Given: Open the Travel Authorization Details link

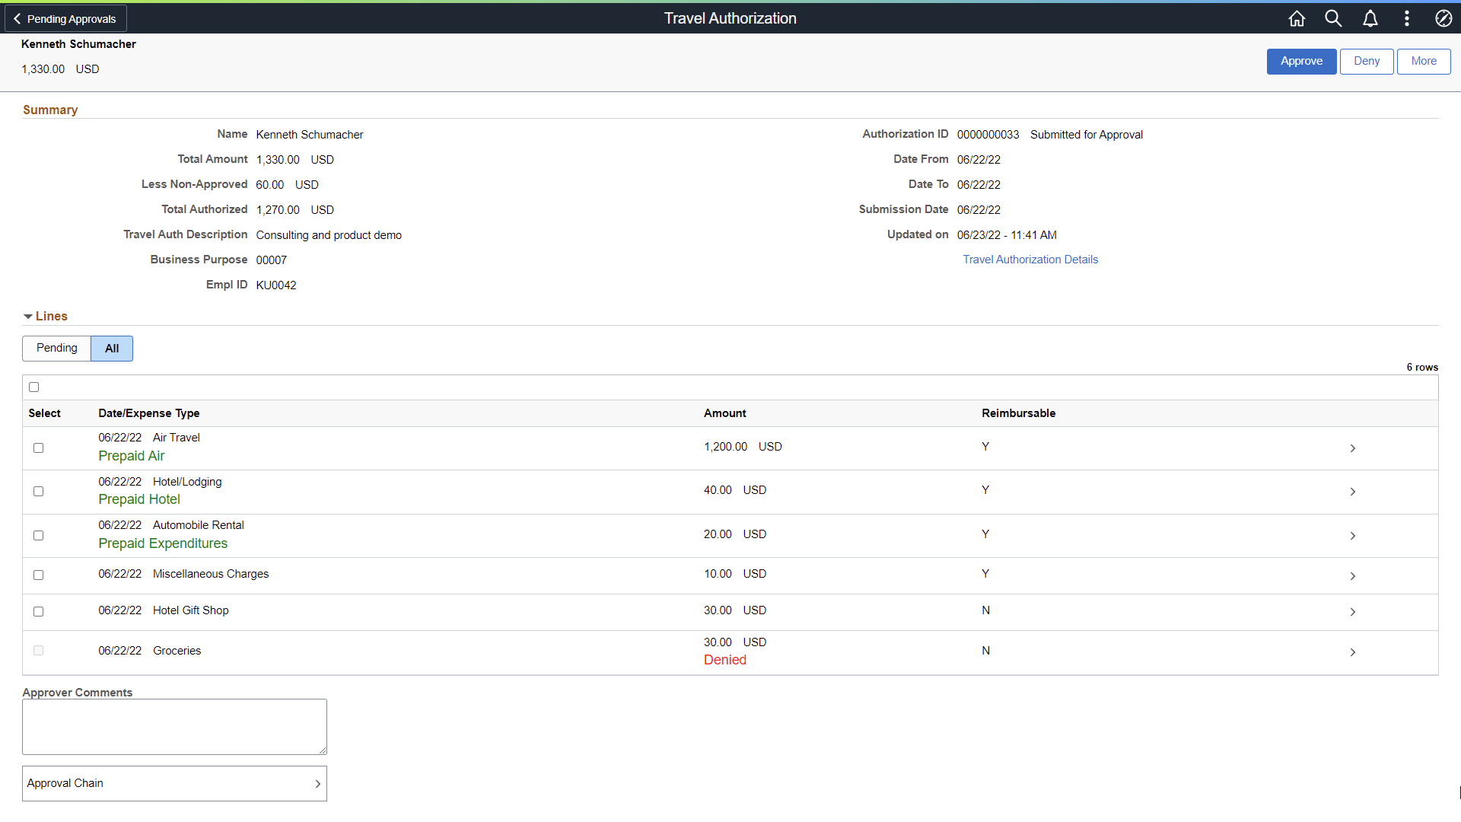Looking at the screenshot, I should pyautogui.click(x=1030, y=259).
